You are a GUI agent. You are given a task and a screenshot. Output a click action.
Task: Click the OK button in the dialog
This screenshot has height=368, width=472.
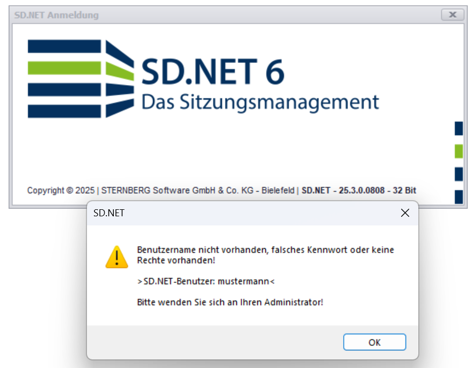click(374, 342)
